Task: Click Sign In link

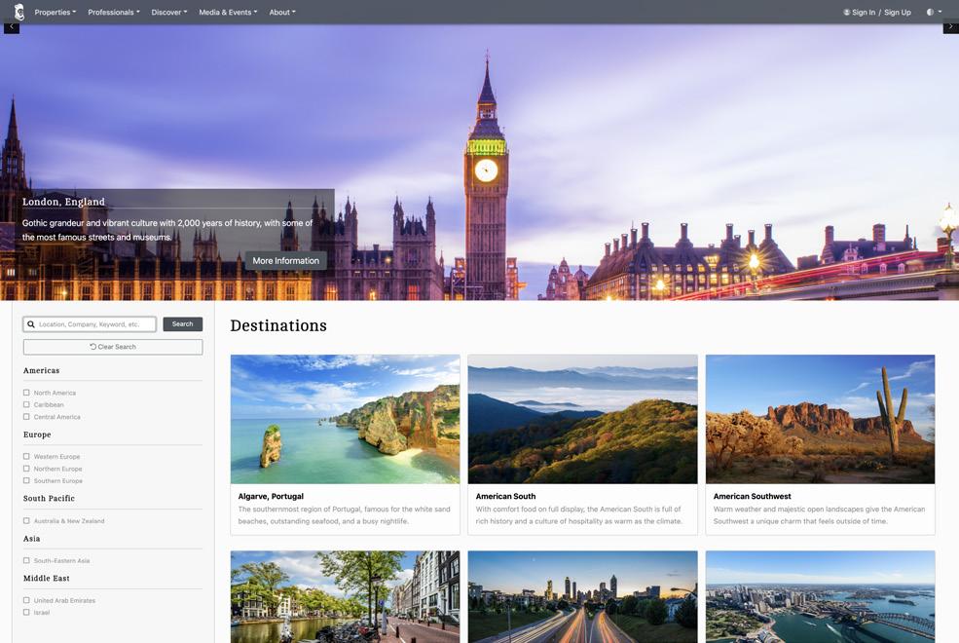Action: (860, 13)
